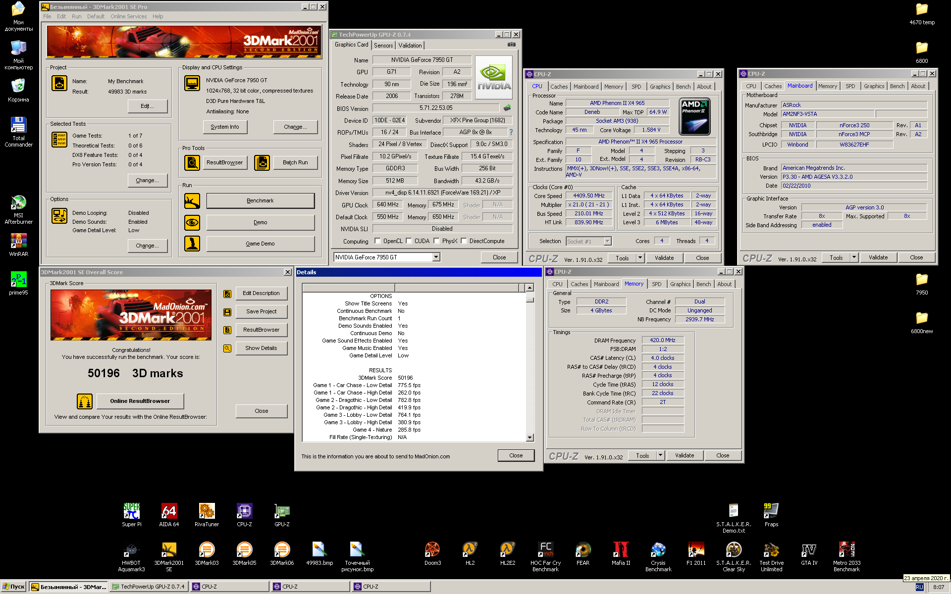Open the Online Services menu in 3DMark2001
This screenshot has width=951, height=594.
coord(128,16)
